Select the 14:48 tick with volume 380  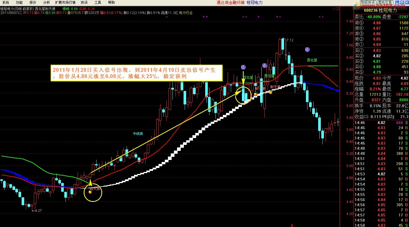[381, 153]
